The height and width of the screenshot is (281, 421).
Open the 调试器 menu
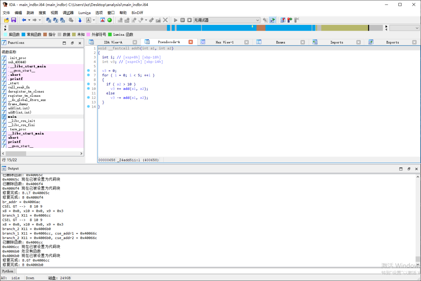pyautogui.click(x=68, y=12)
